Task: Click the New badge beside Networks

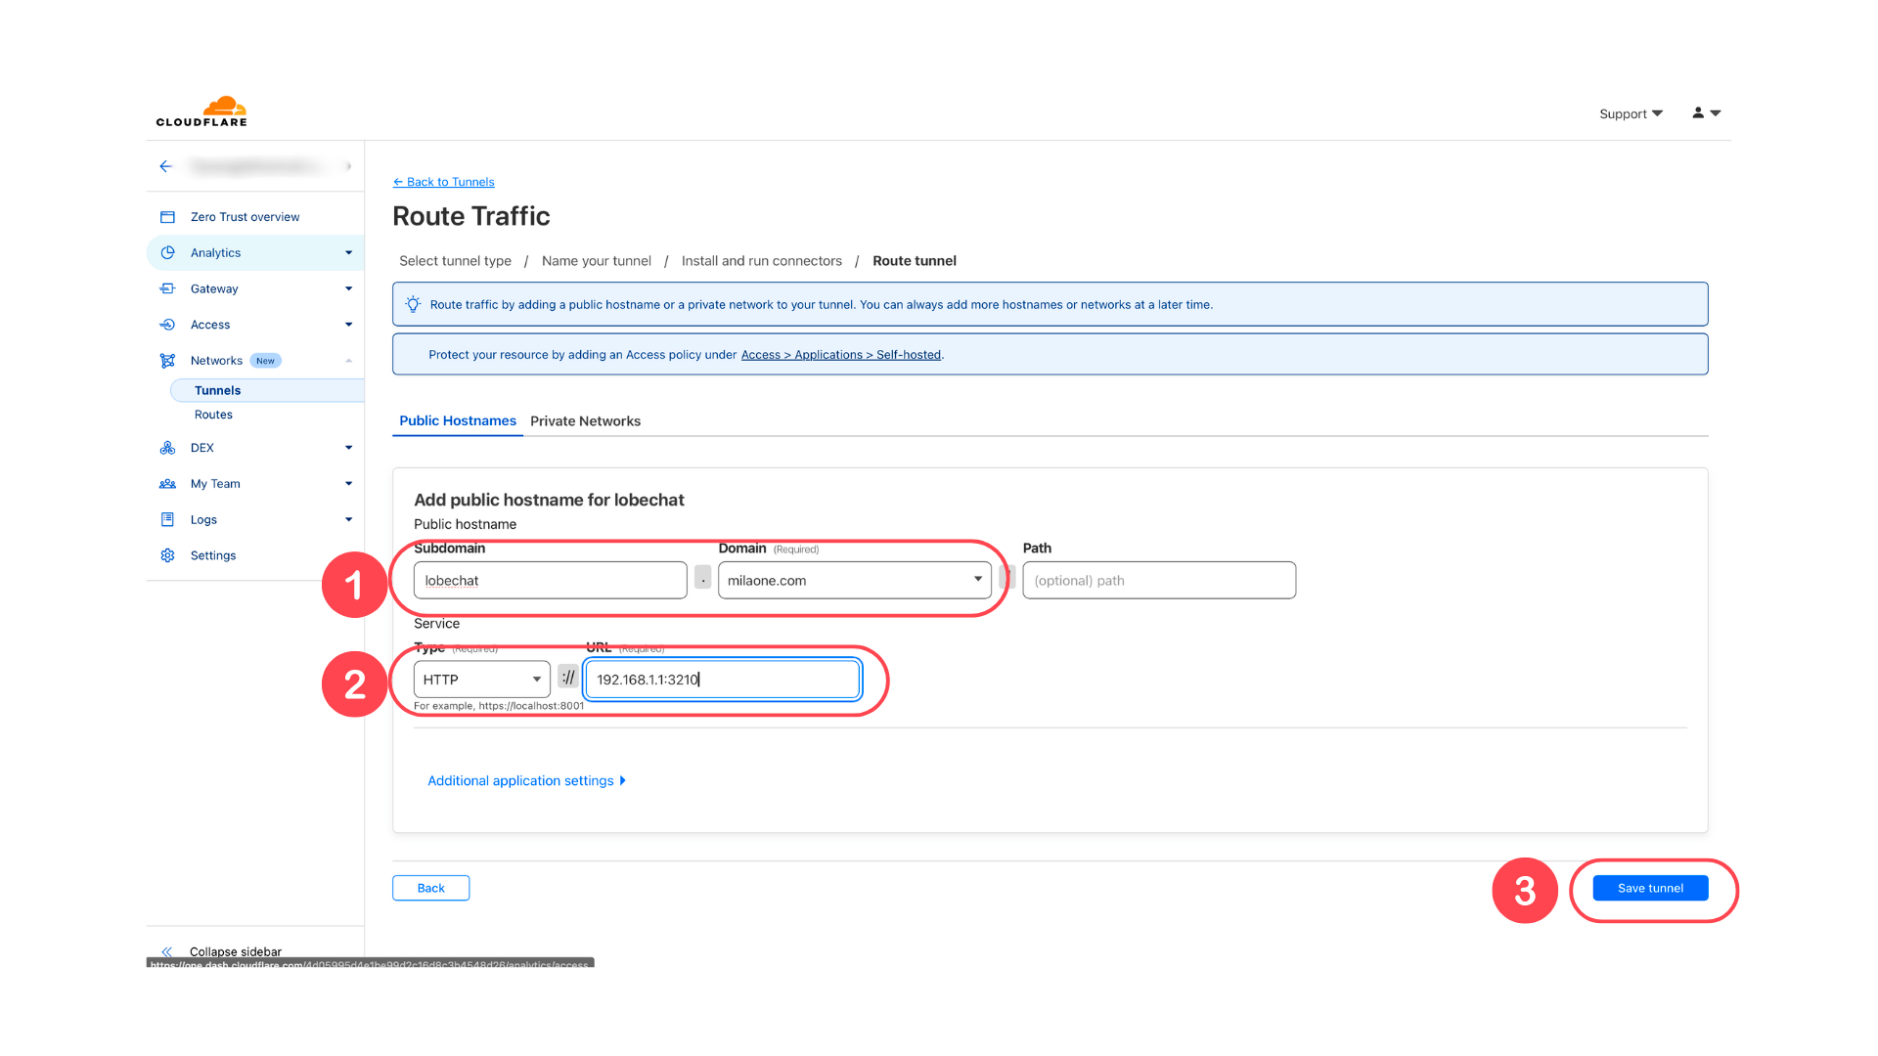Action: pyautogui.click(x=265, y=361)
